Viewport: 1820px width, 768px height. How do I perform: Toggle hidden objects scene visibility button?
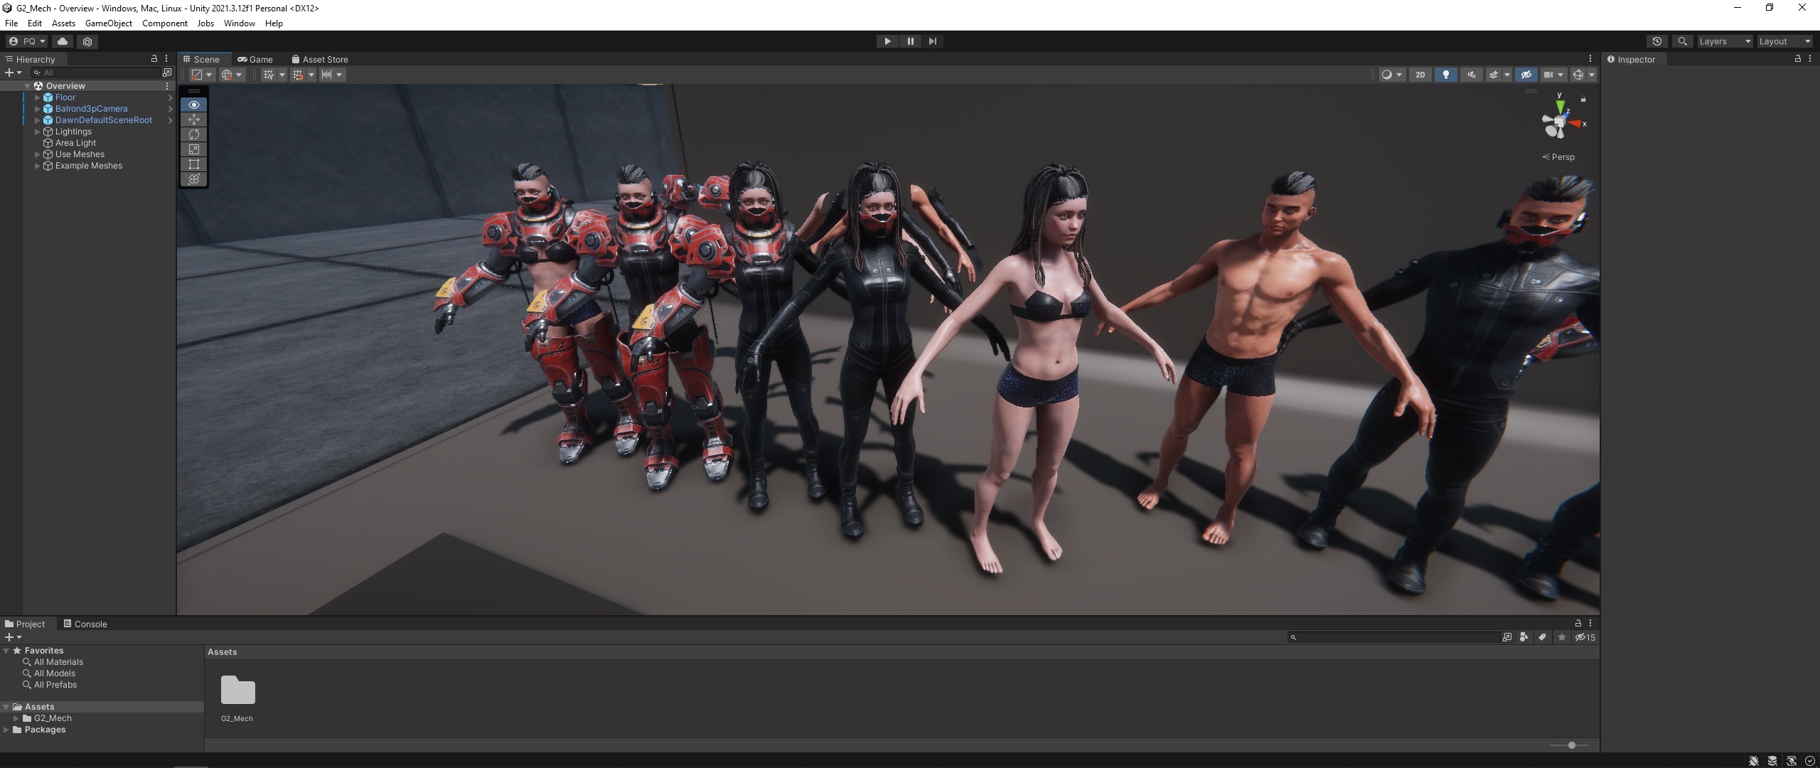point(1526,75)
